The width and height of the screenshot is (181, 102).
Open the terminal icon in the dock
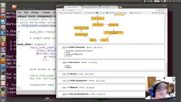pos(3,56)
